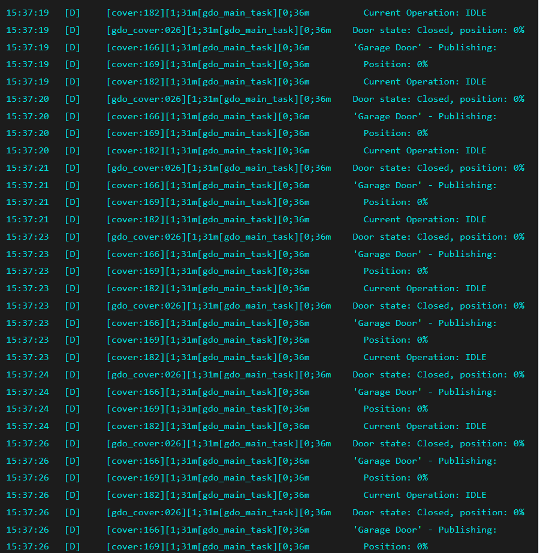Click the [cover:182] tag on the 15:37:21 line
543x553 pixels.
[136, 220]
